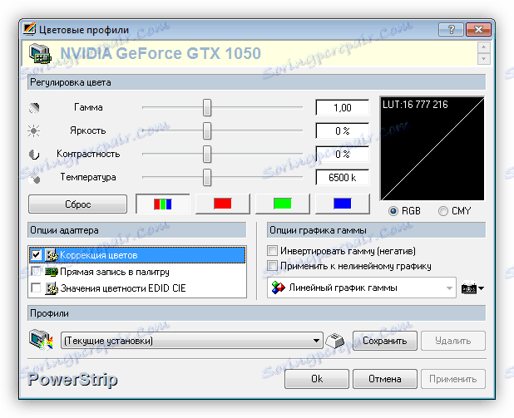Select the green channel button
This screenshot has height=418, width=514.
pyautogui.click(x=282, y=204)
